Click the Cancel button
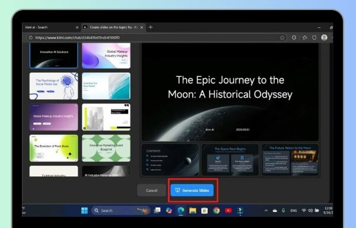Viewport: 356px width, 228px height. [x=151, y=190]
